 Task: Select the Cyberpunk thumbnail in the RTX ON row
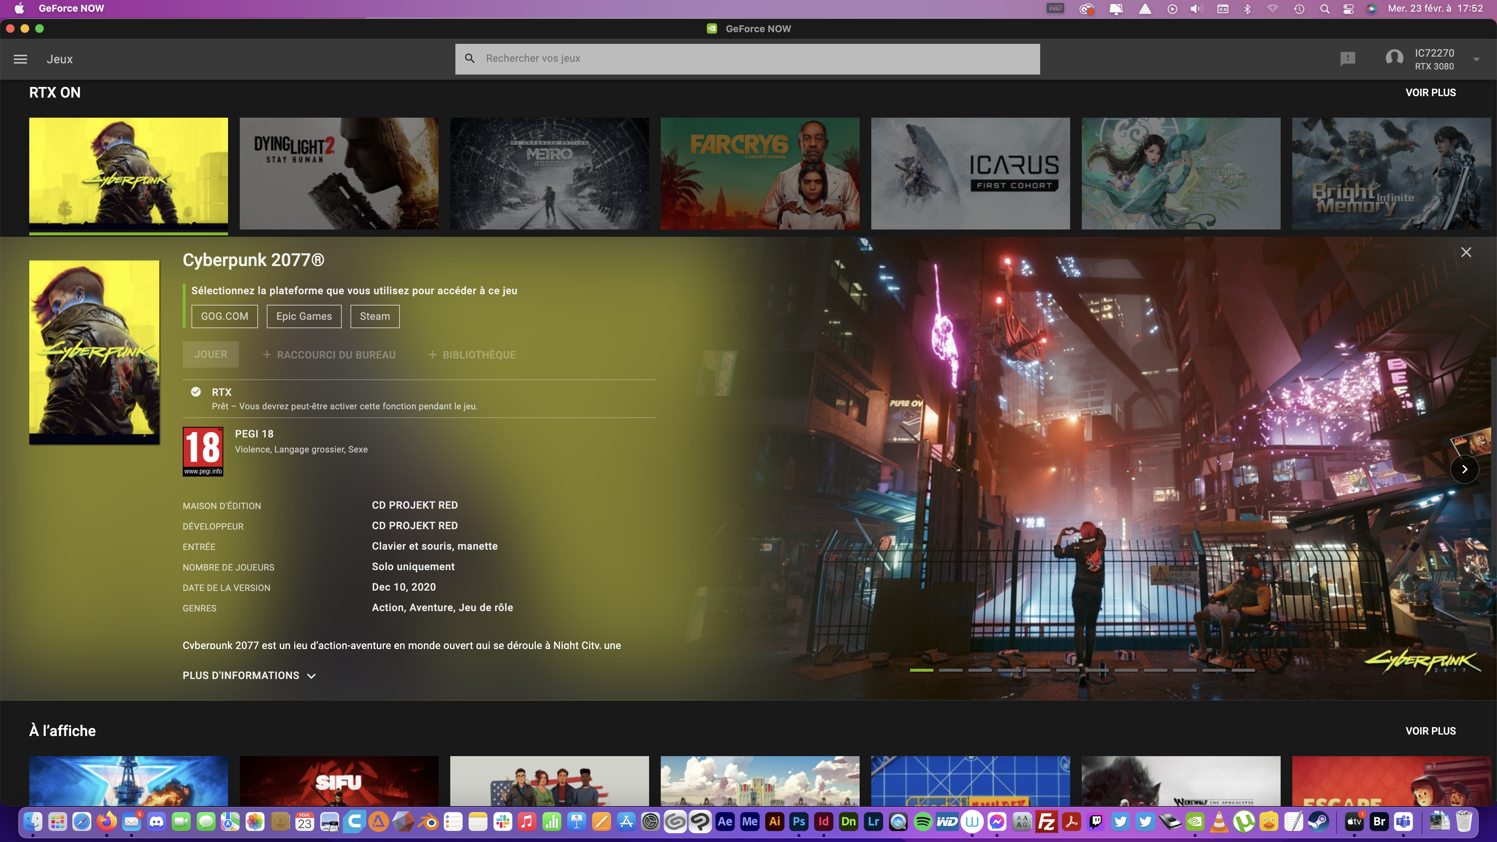[x=128, y=173]
